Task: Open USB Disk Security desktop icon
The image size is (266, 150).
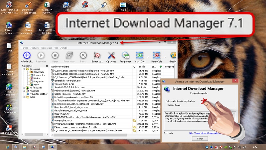Action: click(x=9, y=129)
